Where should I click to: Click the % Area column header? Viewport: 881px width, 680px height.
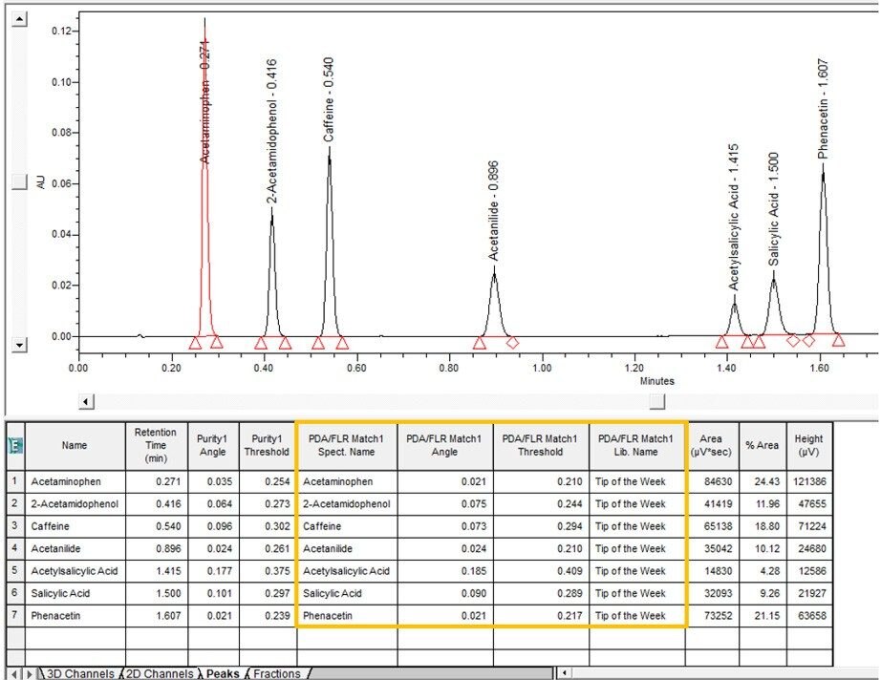762,446
